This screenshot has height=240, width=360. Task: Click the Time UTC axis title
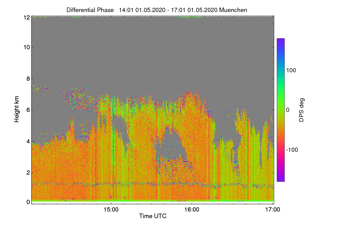pos(153,216)
